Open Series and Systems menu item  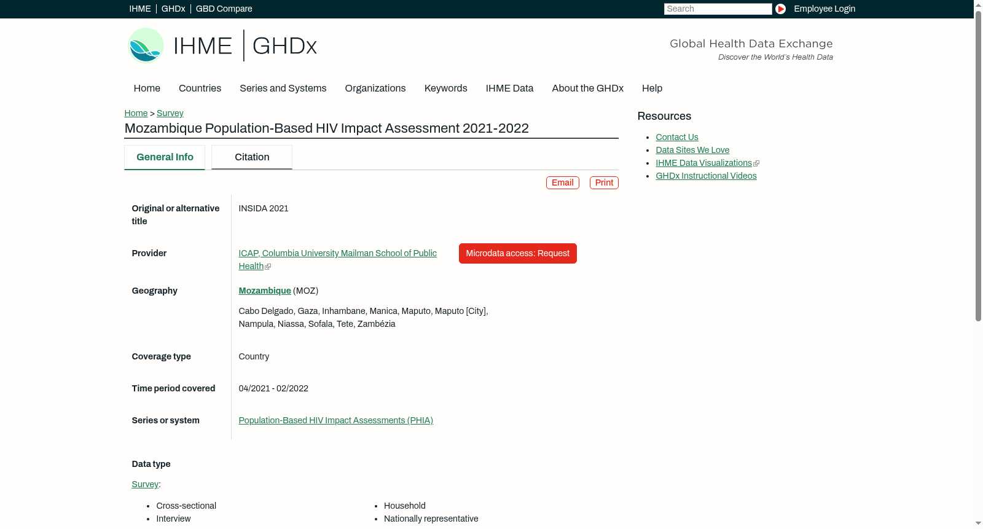tap(283, 88)
